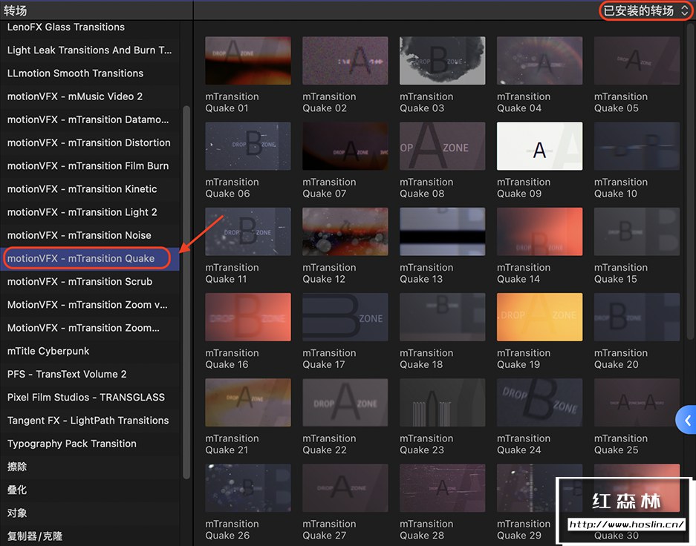Select motionVFX - mTransition Datamosh category
The height and width of the screenshot is (546, 696).
point(90,119)
